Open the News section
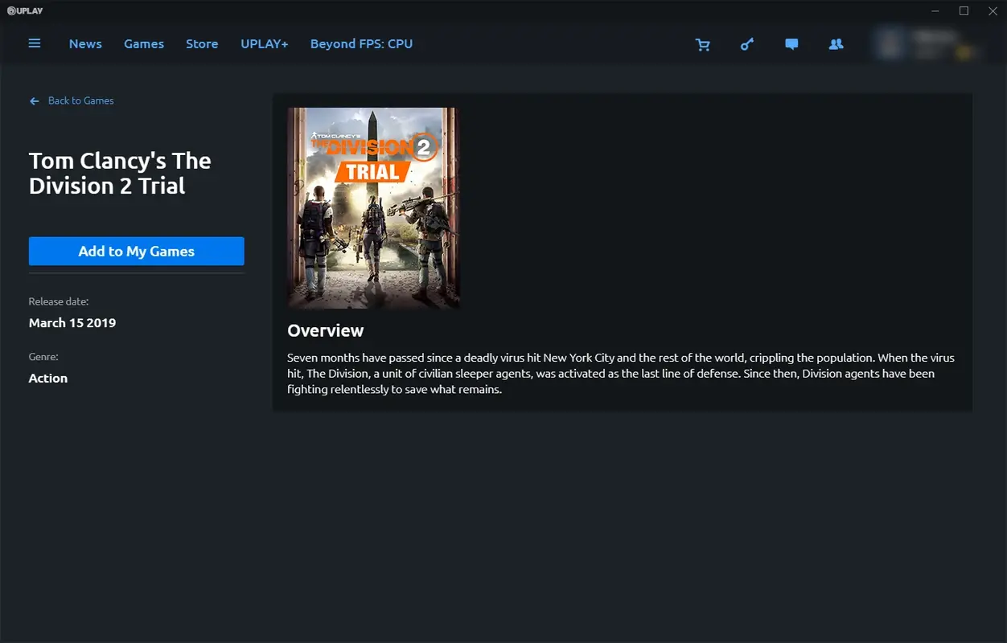 (x=85, y=44)
